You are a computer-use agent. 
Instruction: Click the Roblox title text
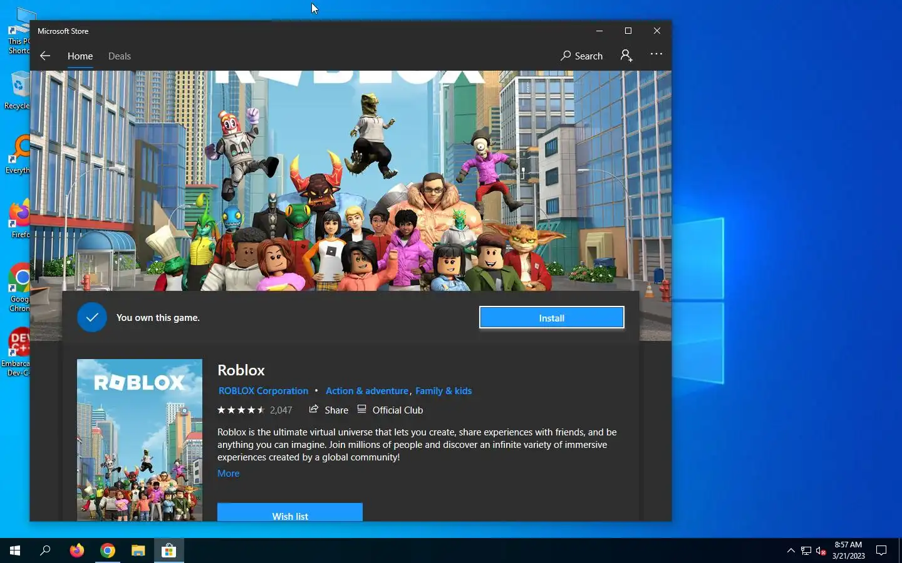click(241, 370)
